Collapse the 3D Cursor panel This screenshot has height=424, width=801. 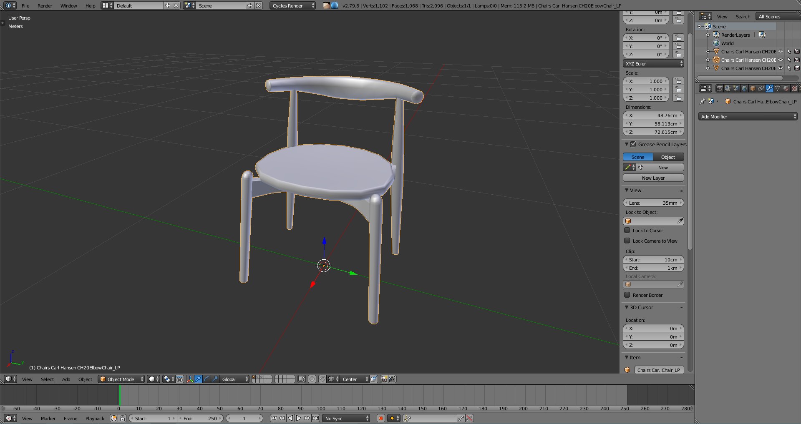coord(627,307)
